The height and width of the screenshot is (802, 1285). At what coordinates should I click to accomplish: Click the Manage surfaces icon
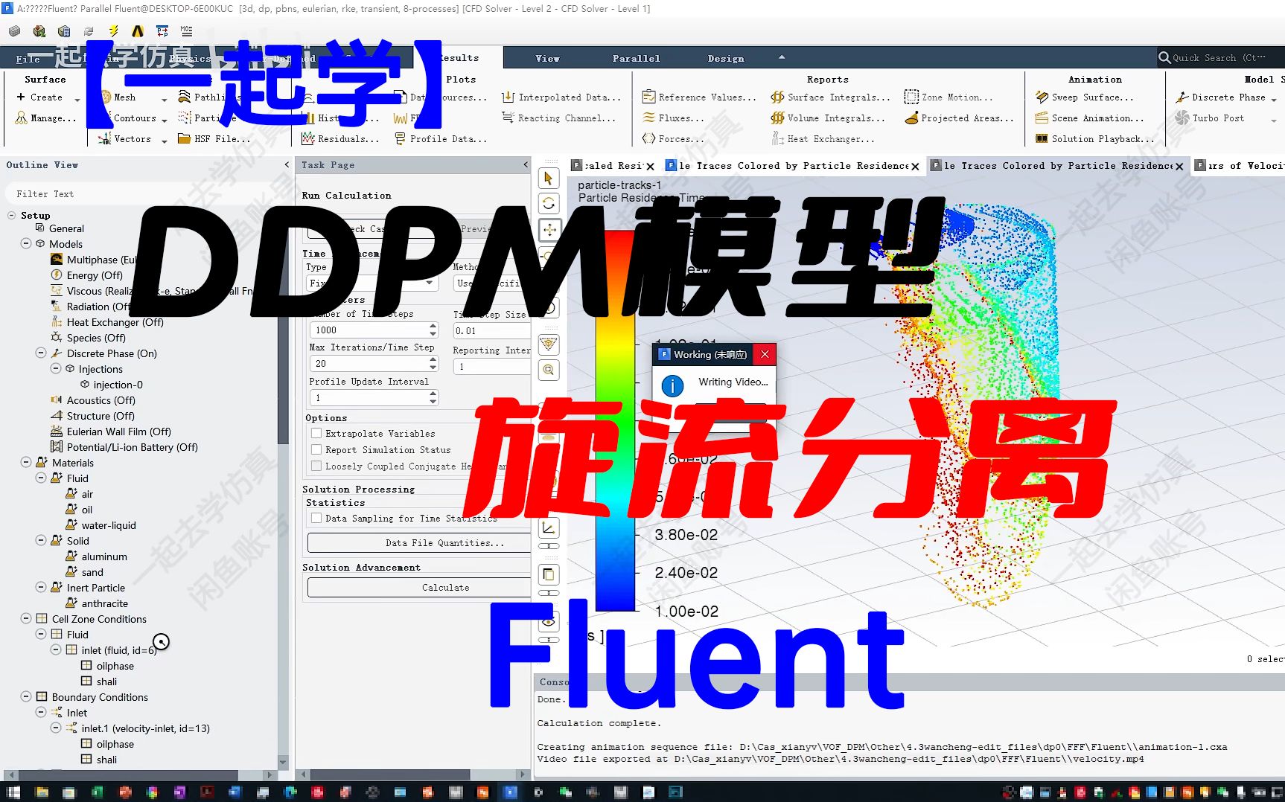coord(21,118)
